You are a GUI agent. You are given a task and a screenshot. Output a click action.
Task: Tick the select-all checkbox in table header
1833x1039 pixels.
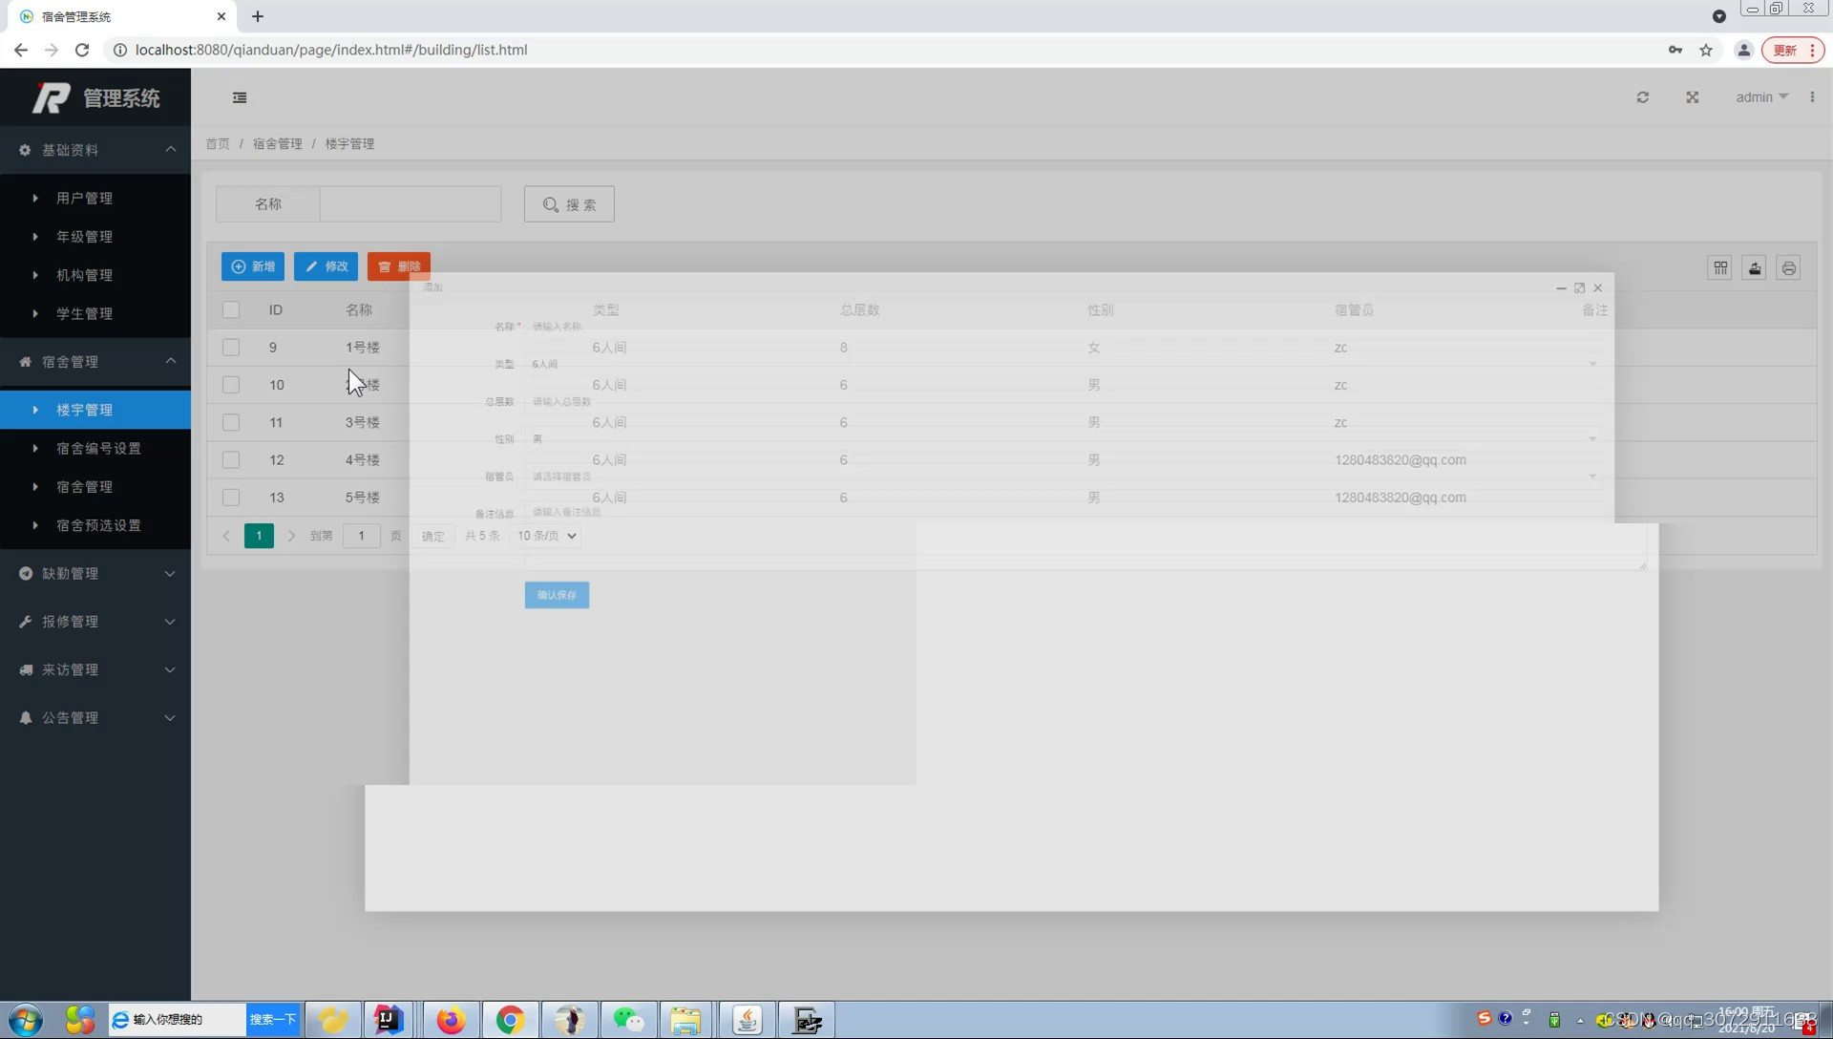click(231, 309)
